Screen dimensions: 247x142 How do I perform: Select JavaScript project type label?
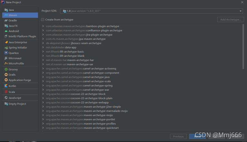point(15,98)
